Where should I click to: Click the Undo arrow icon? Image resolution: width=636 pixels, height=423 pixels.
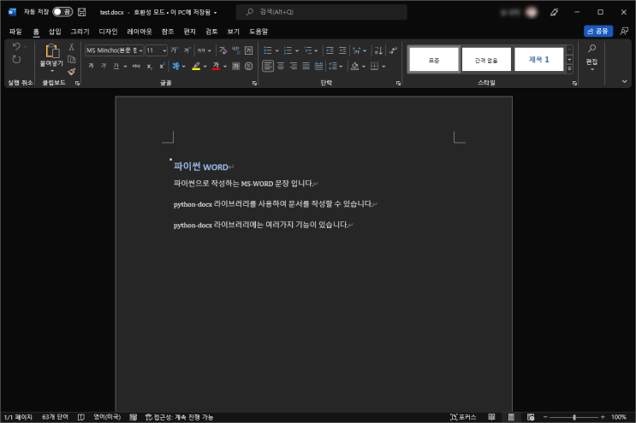(16, 47)
